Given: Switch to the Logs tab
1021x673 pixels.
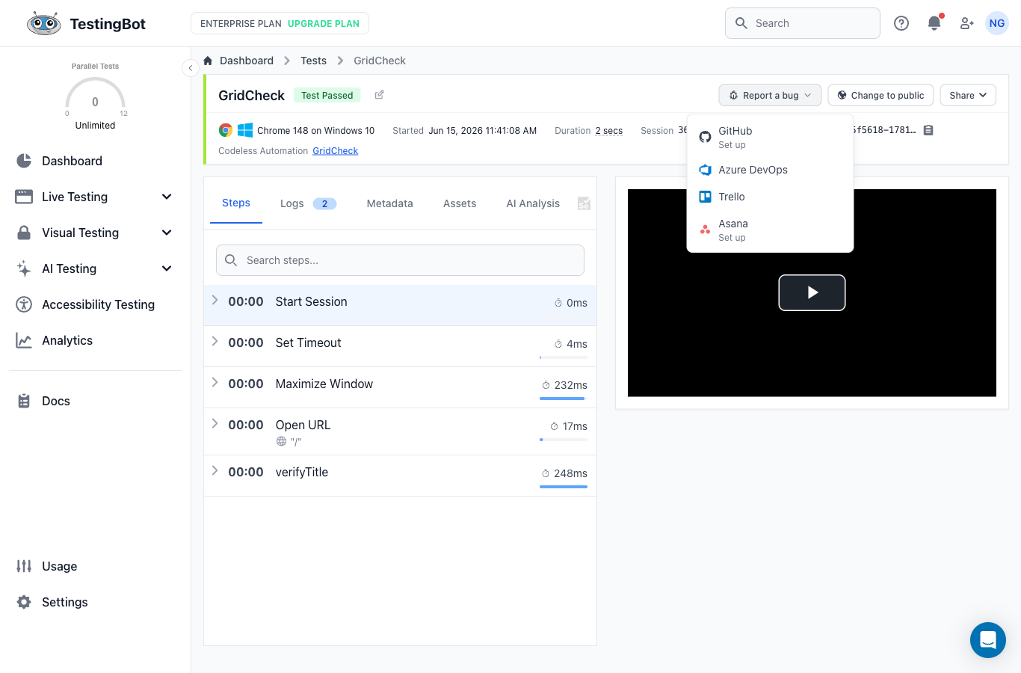Looking at the screenshot, I should pyautogui.click(x=308, y=203).
